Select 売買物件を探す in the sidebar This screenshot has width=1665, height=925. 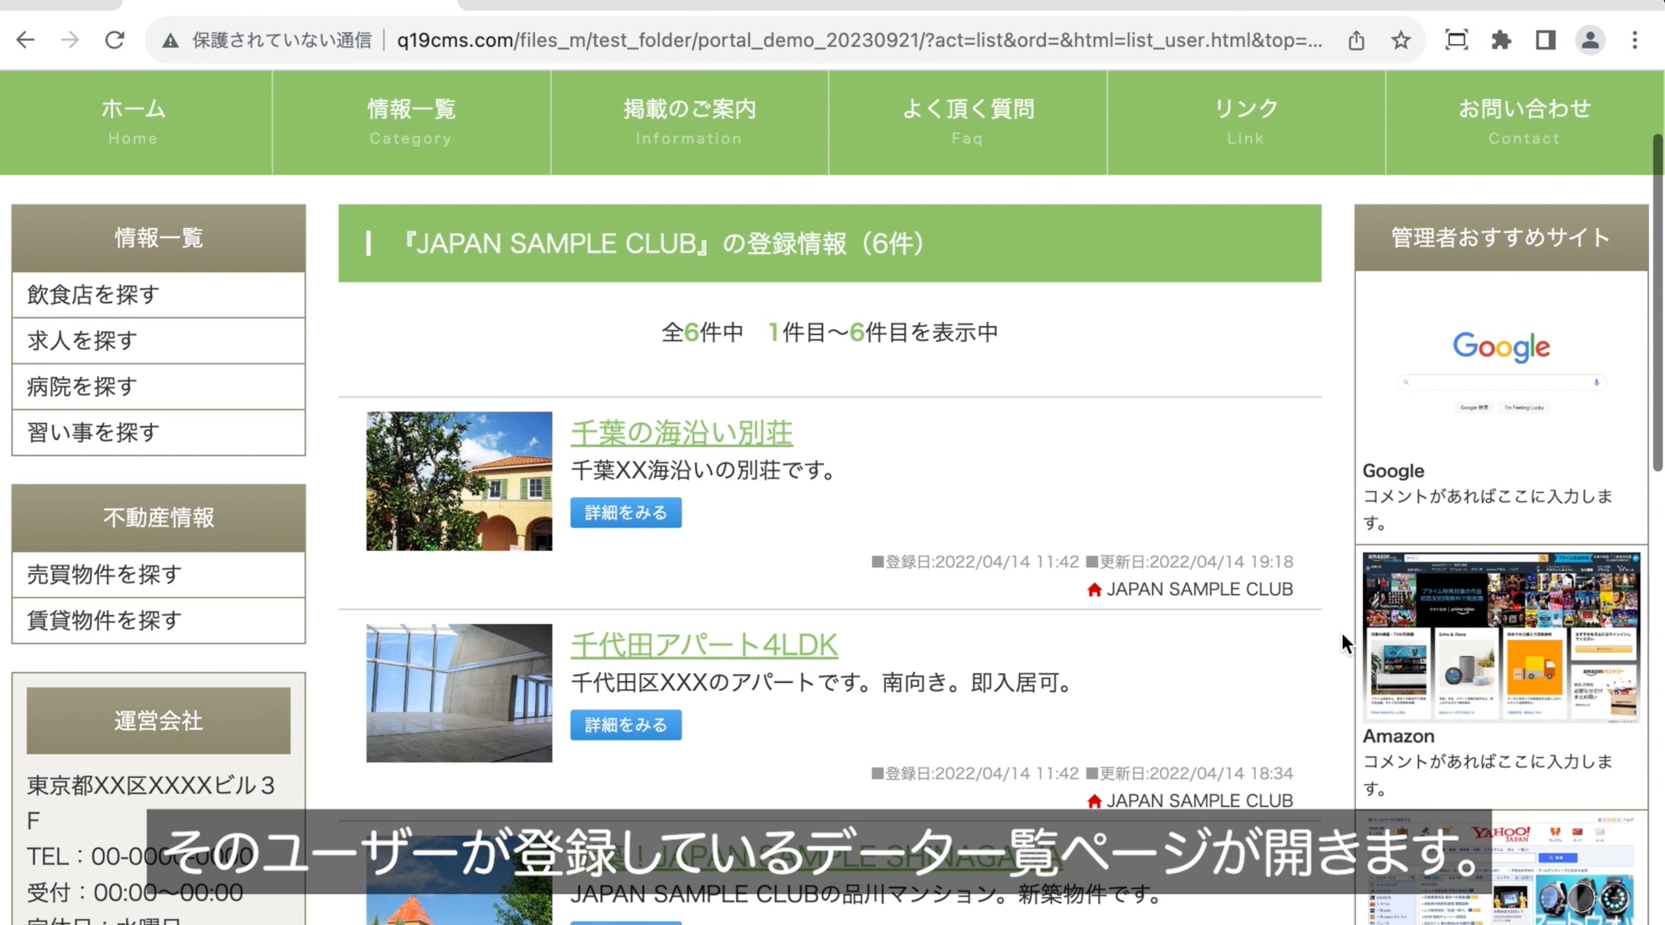pos(158,574)
